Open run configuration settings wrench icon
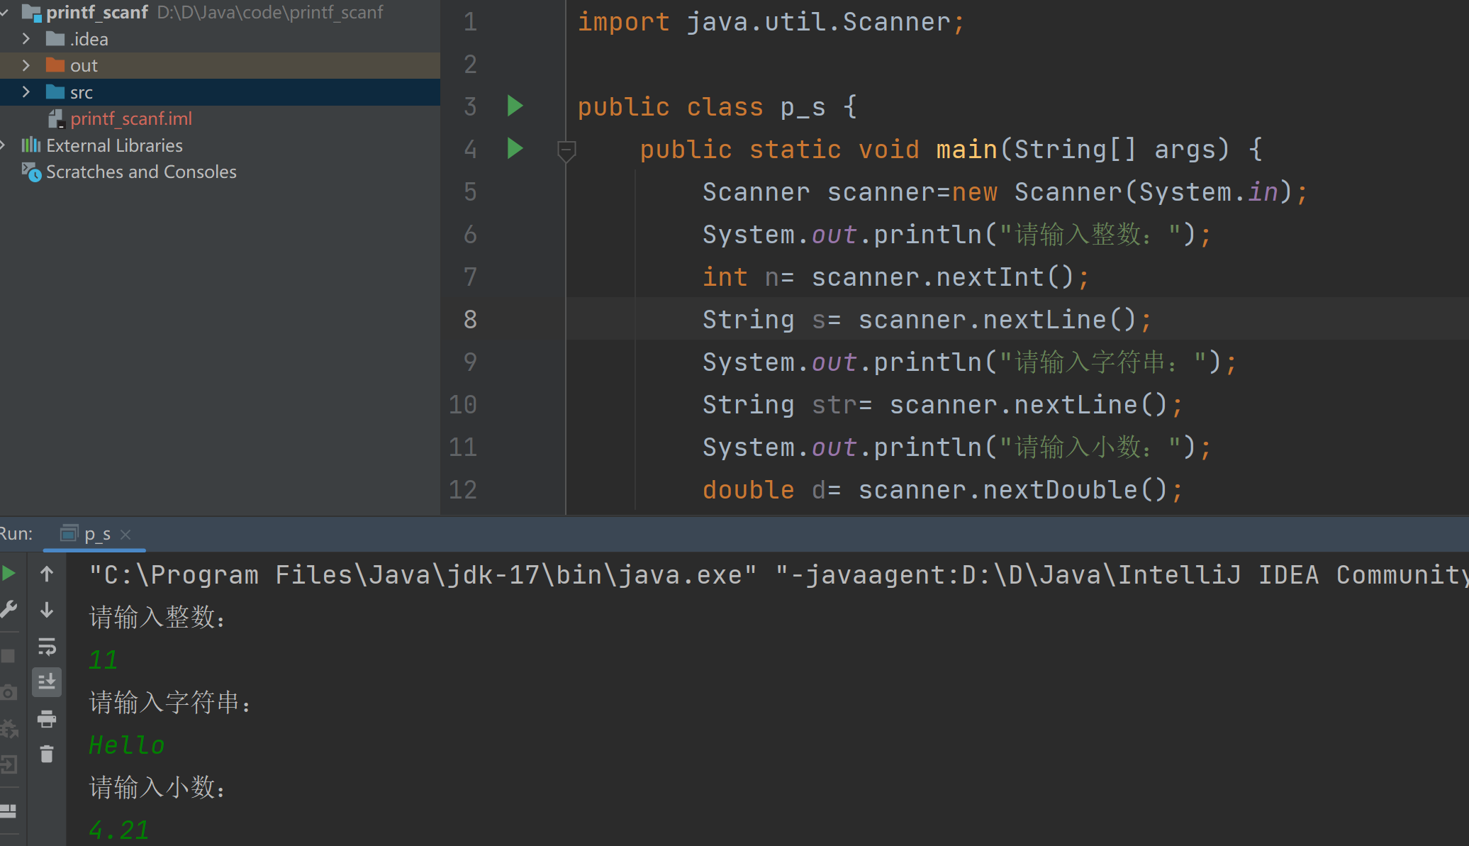The image size is (1469, 846). pyautogui.click(x=9, y=608)
